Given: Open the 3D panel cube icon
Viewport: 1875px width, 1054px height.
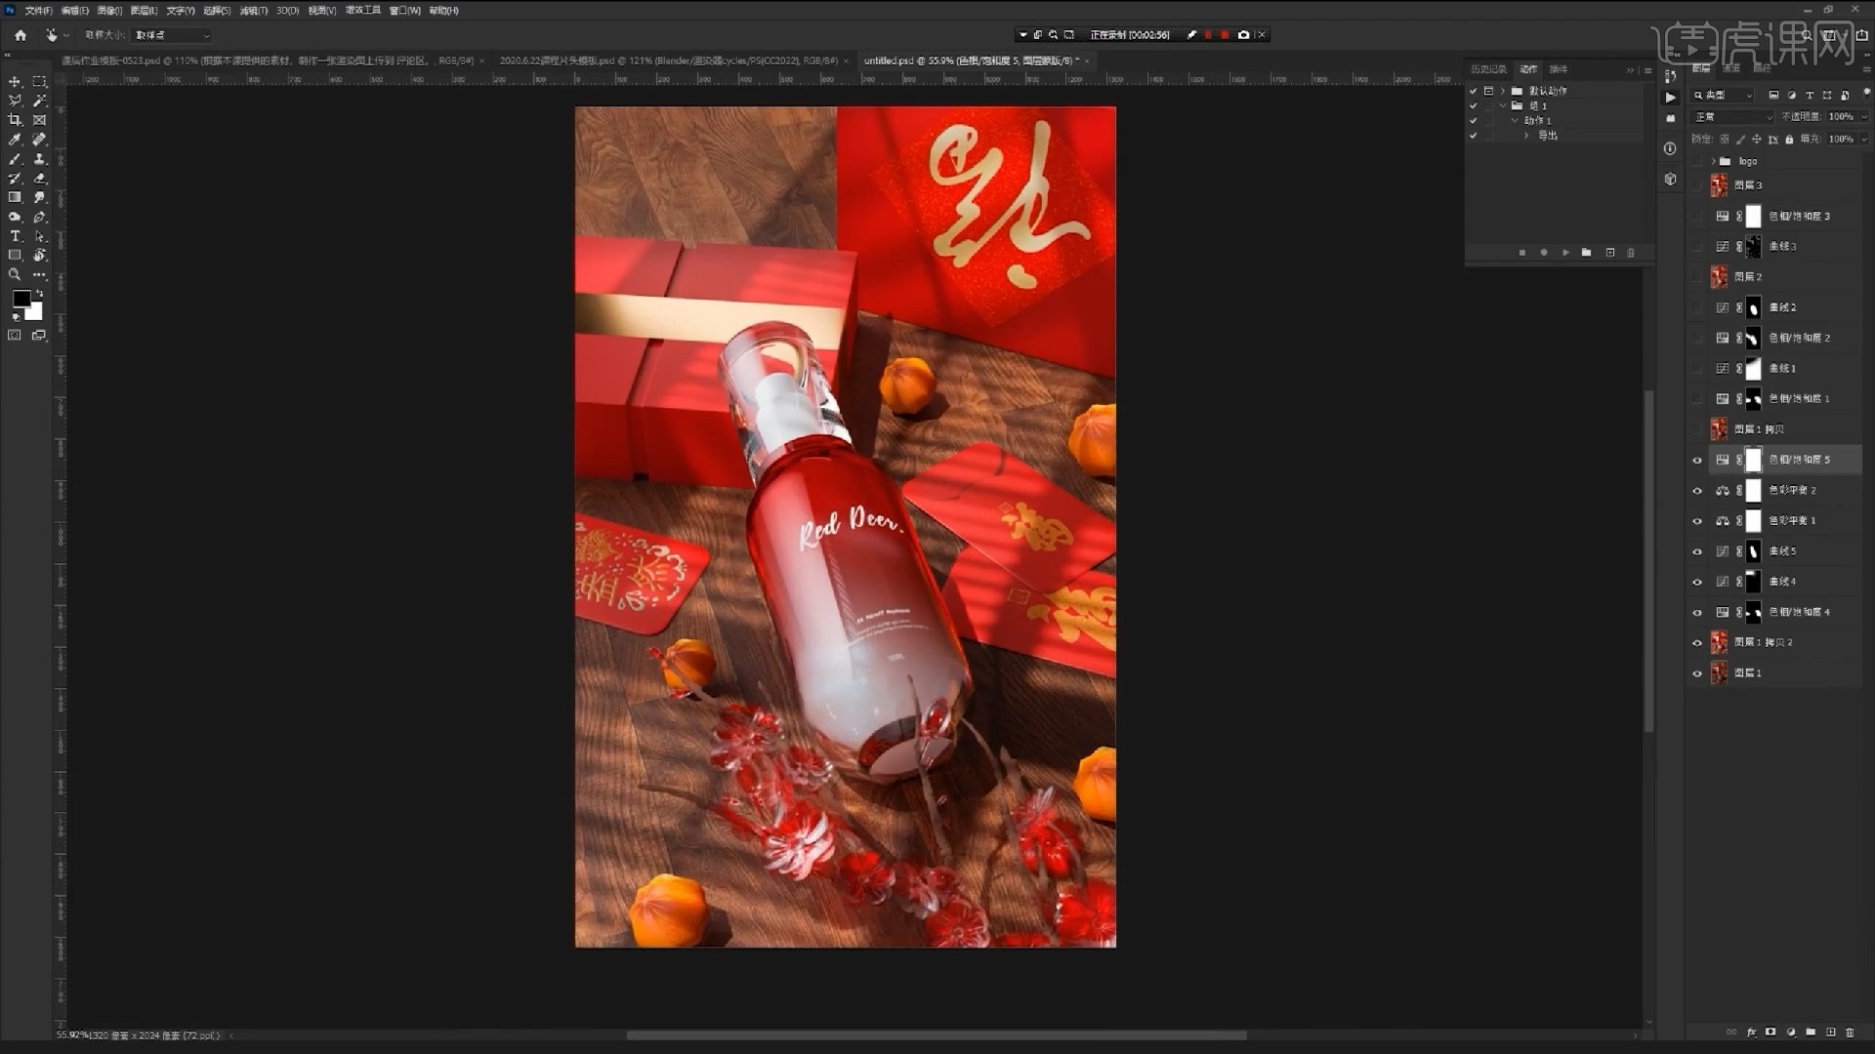Looking at the screenshot, I should coord(1670,180).
